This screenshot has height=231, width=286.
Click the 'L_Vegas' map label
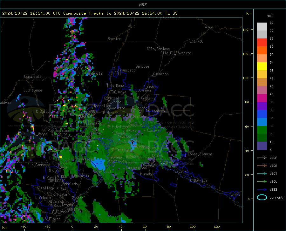(41, 134)
